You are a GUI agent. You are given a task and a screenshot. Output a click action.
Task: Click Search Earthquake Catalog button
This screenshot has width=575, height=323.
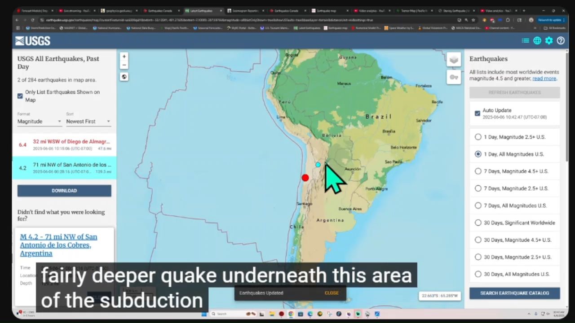pos(514,293)
